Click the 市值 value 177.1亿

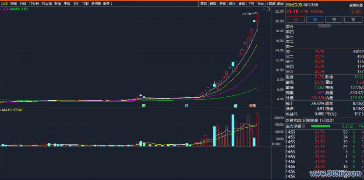coord(358,88)
